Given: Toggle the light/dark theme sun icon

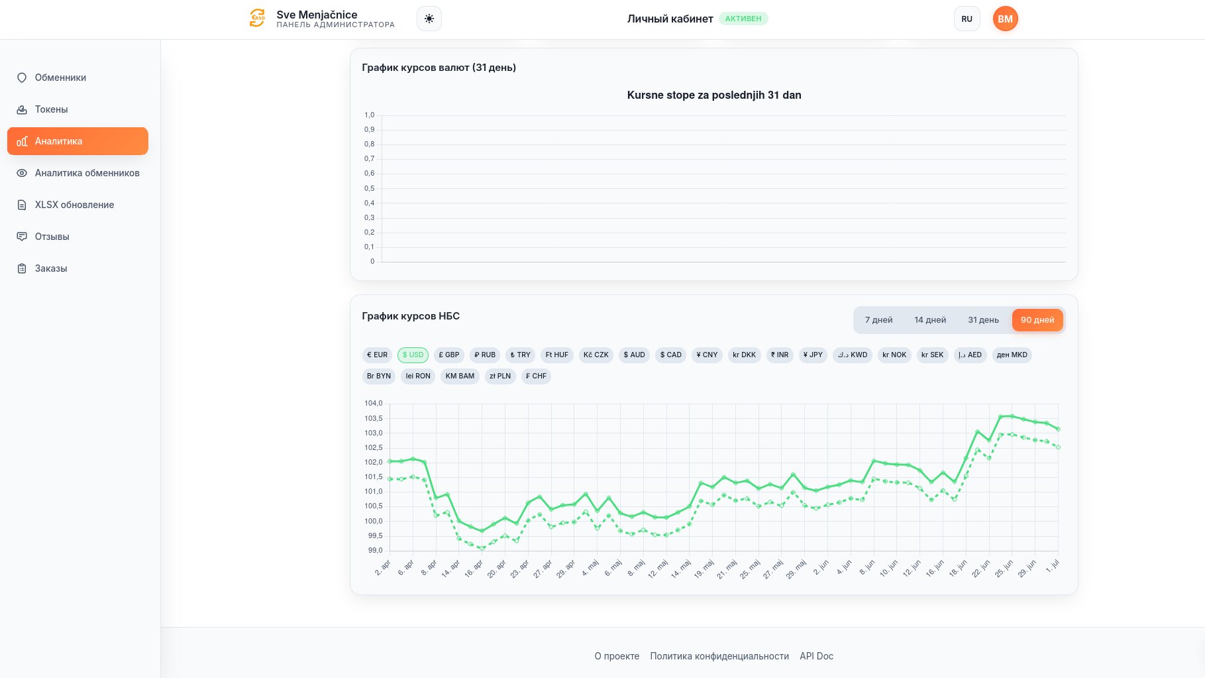Looking at the screenshot, I should click(x=429, y=19).
